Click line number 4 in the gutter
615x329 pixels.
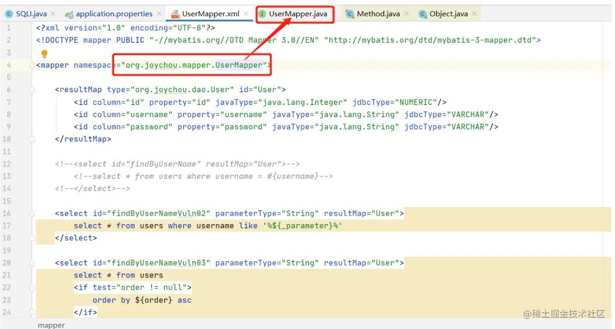point(9,65)
